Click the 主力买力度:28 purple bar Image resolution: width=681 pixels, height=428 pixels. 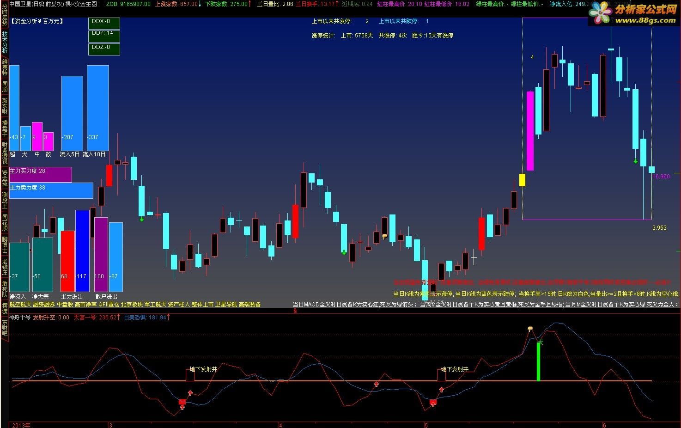click(x=41, y=175)
